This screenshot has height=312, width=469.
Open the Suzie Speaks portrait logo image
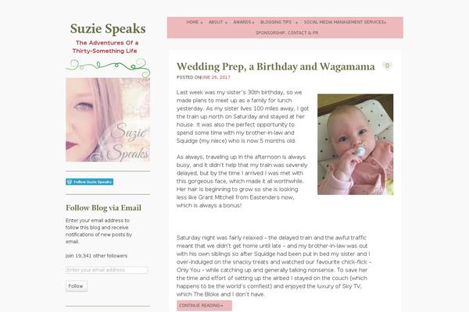click(x=108, y=119)
